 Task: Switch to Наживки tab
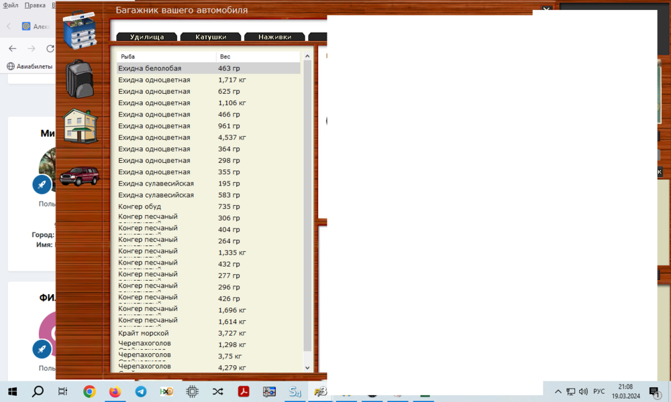[x=274, y=37]
